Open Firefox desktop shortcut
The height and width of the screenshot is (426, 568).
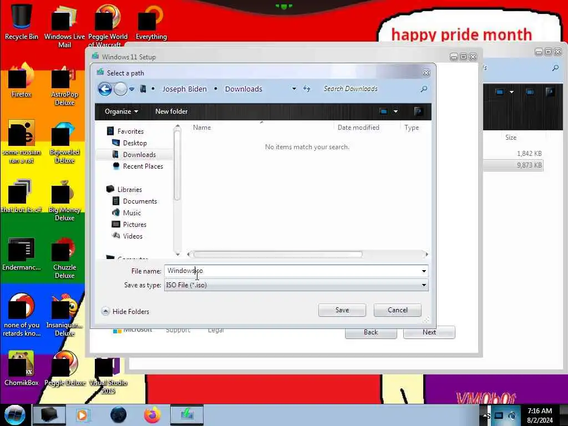pos(22,80)
